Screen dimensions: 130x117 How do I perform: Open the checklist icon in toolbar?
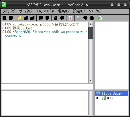(x=70, y=18)
